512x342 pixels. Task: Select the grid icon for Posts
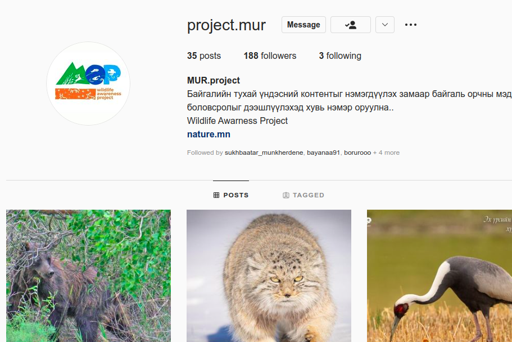[x=216, y=195]
